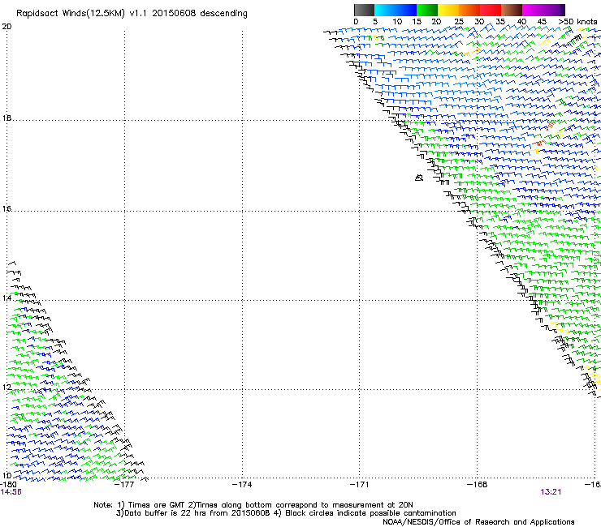The width and height of the screenshot is (601, 527).
Task: Choose the orange 25-30 knots legend color
Action: pos(469,10)
